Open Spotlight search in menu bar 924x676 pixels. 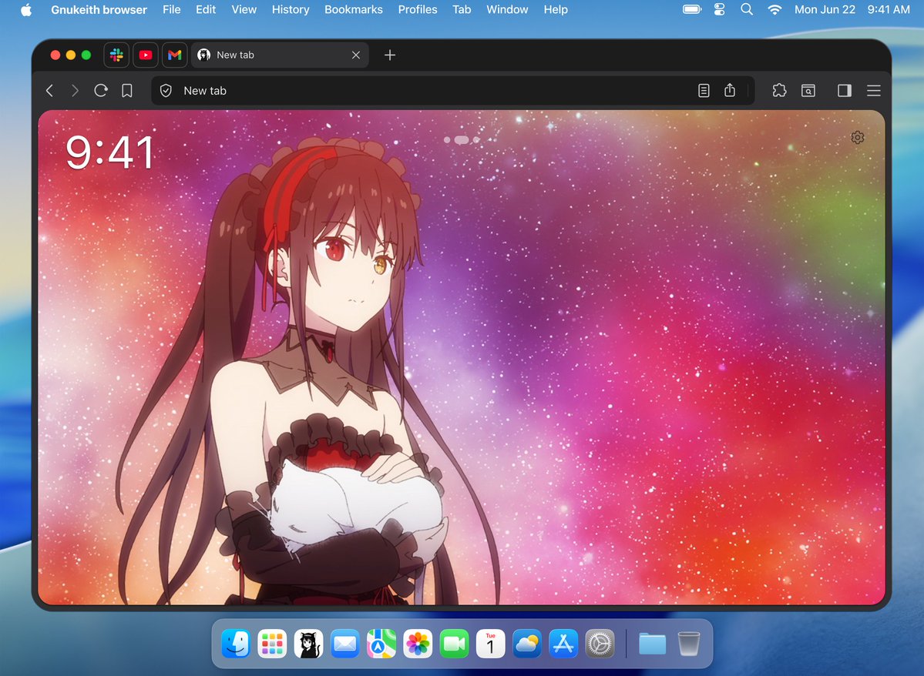747,9
